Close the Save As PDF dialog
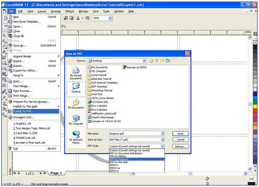259x187 pixels. point(188,54)
